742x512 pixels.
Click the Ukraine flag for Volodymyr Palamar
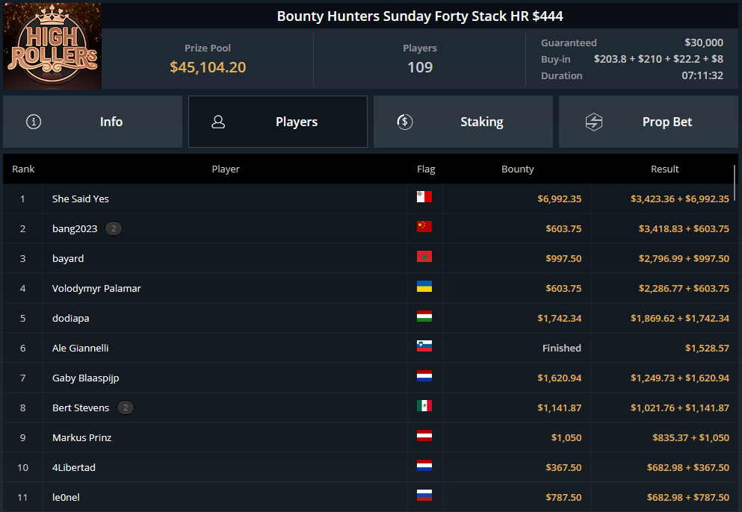424,287
